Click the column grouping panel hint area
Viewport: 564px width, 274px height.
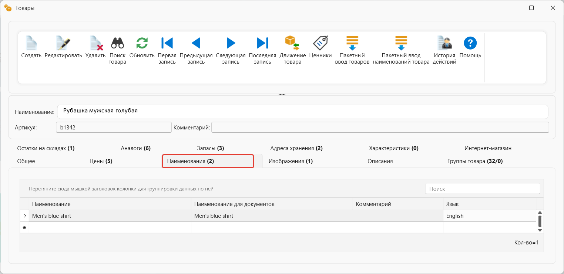(x=121, y=189)
